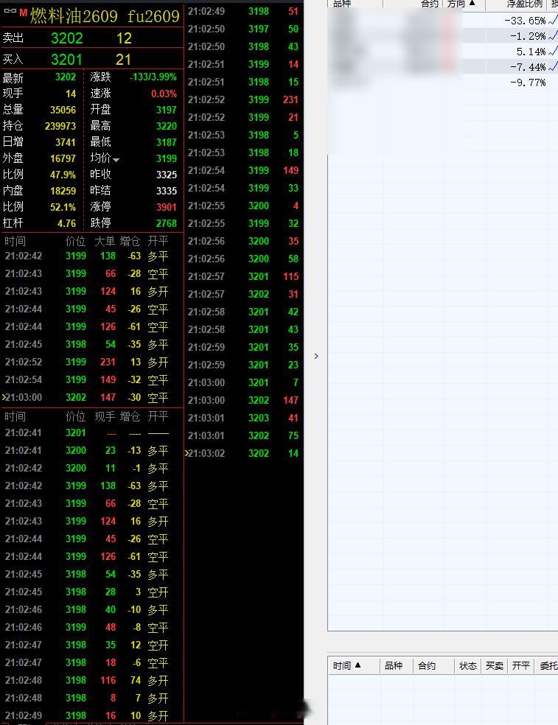Click the 买入 volume 21

click(123, 59)
